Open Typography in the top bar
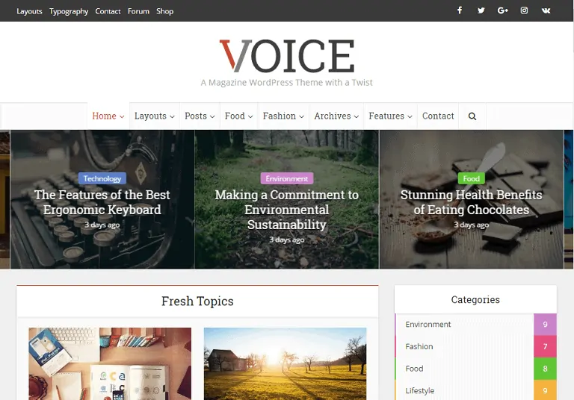The height and width of the screenshot is (400, 574). (69, 11)
